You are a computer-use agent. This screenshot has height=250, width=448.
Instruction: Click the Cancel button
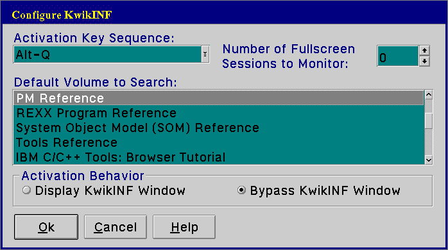pos(116,227)
